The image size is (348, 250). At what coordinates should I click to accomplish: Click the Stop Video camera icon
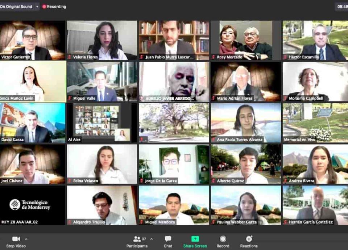(x=16, y=239)
